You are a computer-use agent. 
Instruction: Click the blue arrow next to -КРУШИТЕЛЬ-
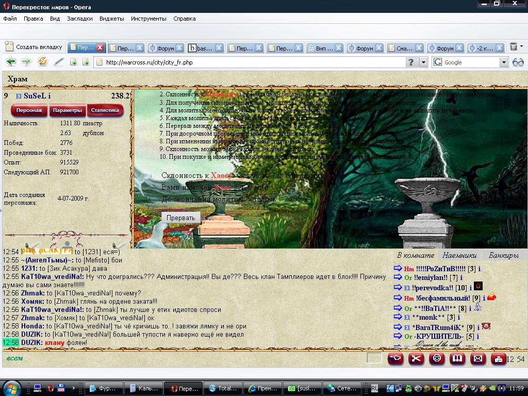coord(398,336)
